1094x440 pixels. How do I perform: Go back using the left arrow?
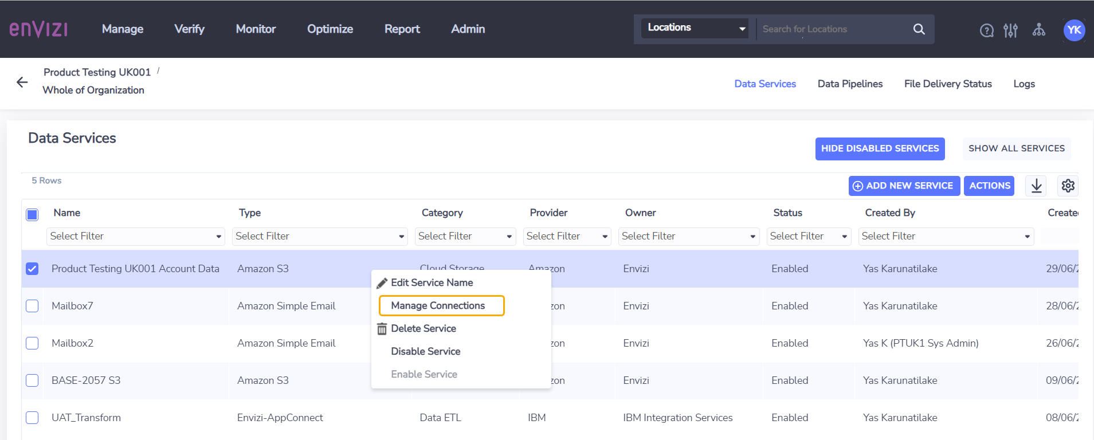coord(22,82)
